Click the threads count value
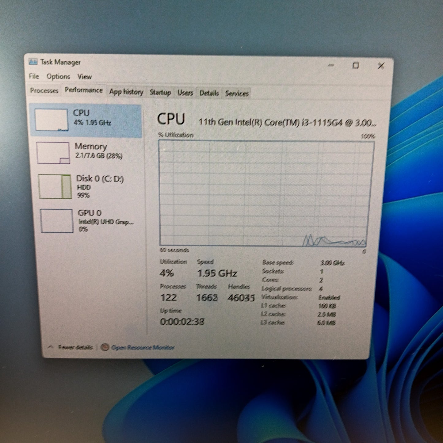The height and width of the screenshot is (443, 443). coord(207,297)
